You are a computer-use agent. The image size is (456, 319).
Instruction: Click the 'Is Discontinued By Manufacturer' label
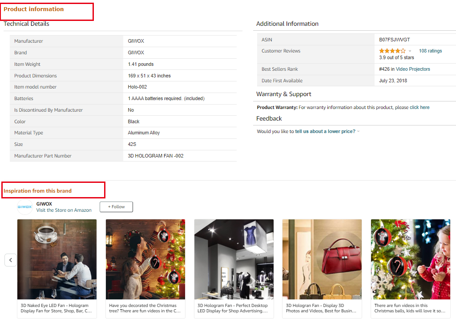pos(48,110)
